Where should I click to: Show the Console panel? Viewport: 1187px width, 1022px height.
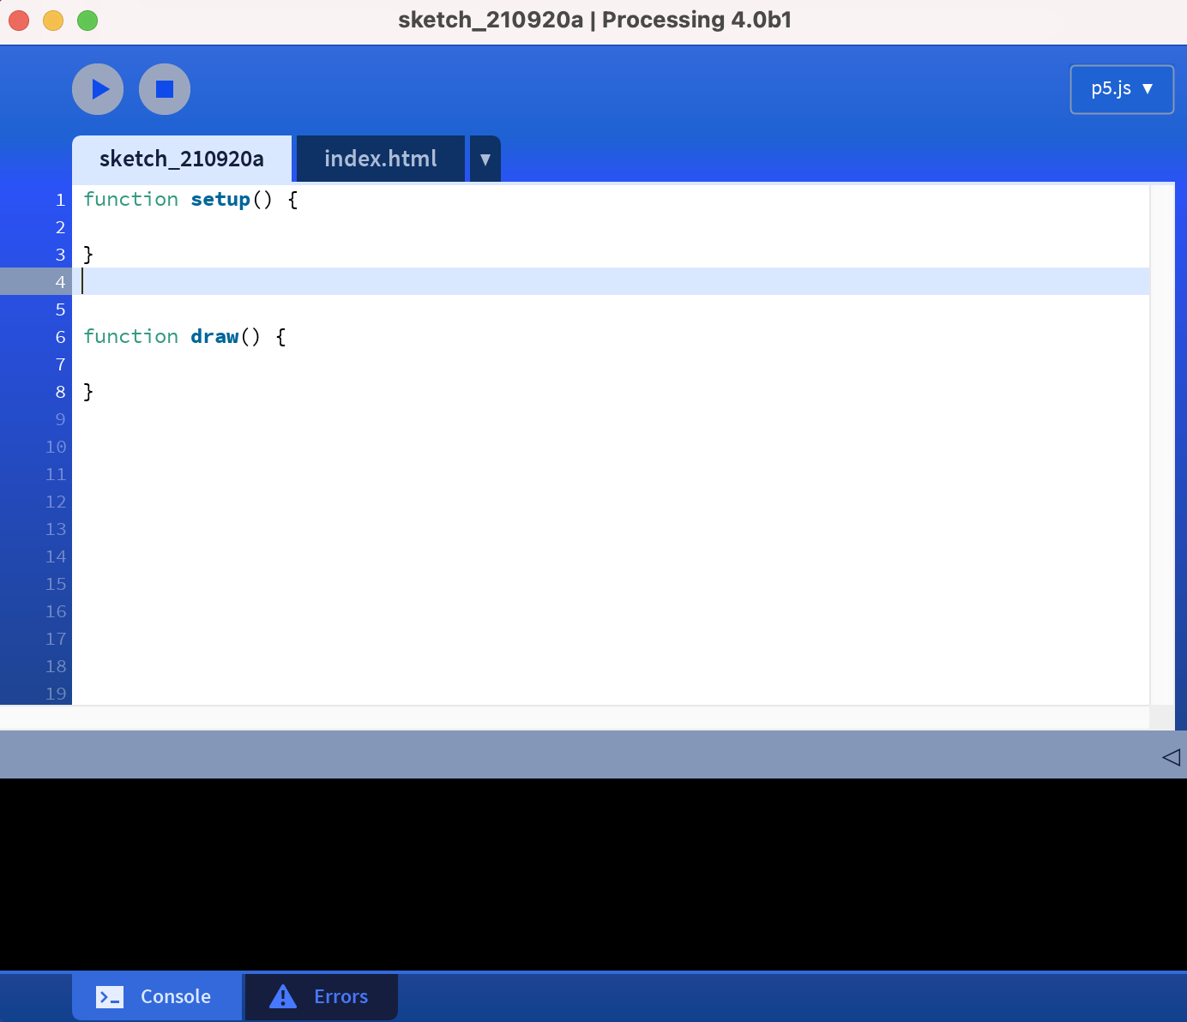point(157,996)
